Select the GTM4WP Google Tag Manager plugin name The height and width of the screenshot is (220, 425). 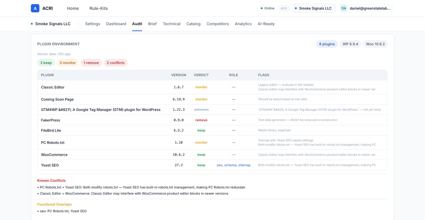(x=101, y=110)
